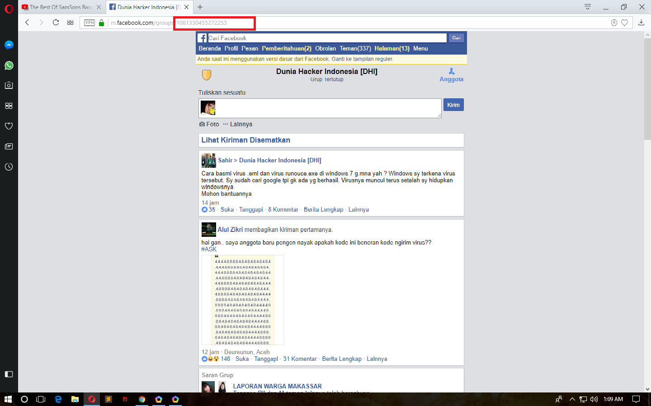Go back to the previous page
The height and width of the screenshot is (406, 651).
(27, 23)
